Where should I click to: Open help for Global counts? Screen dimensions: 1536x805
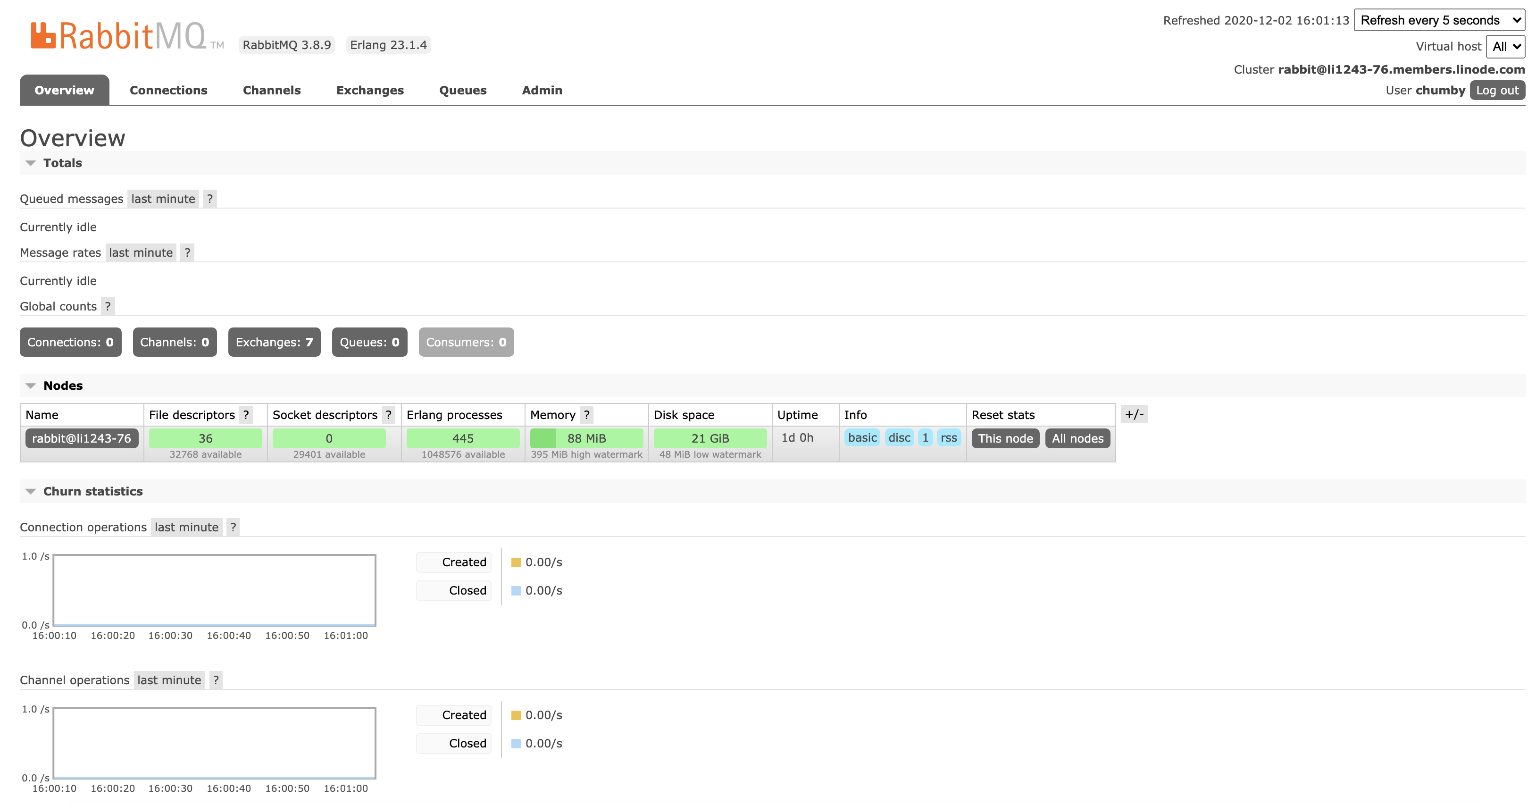[x=108, y=307]
